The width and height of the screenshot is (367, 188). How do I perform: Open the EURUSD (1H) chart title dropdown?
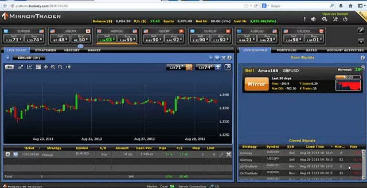(x=29, y=58)
